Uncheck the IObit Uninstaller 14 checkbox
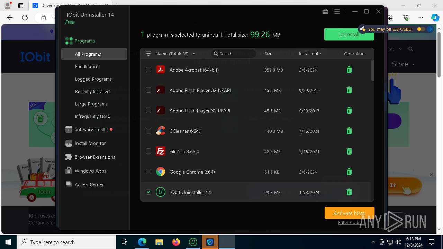This screenshot has width=443, height=249. (x=148, y=192)
